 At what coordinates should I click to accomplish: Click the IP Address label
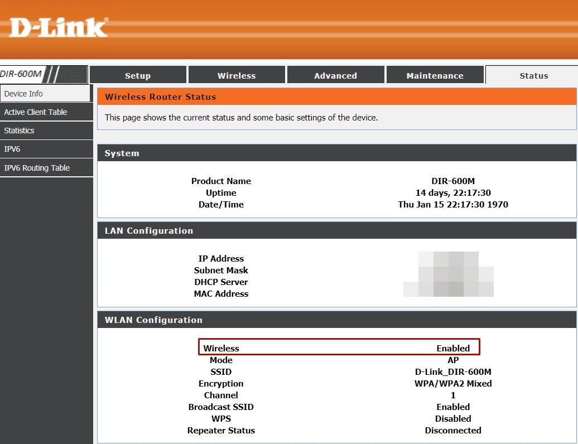221,258
